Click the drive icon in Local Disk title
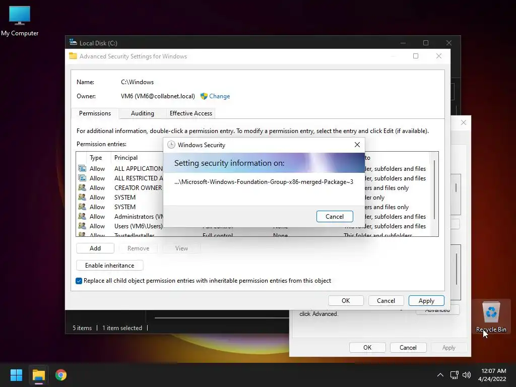This screenshot has width=516, height=387. [x=73, y=42]
